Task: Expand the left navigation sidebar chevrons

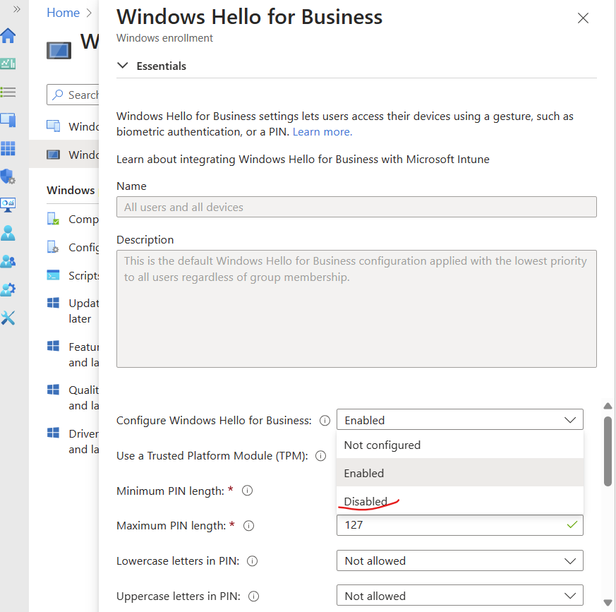Action: [x=16, y=9]
